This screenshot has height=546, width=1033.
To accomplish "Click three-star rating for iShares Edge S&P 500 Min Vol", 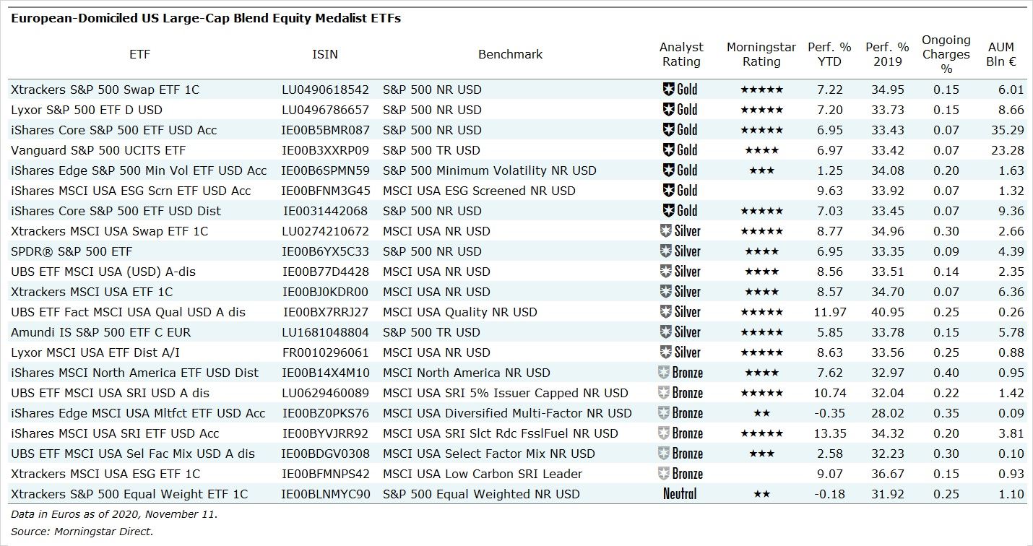I will tap(761, 170).
